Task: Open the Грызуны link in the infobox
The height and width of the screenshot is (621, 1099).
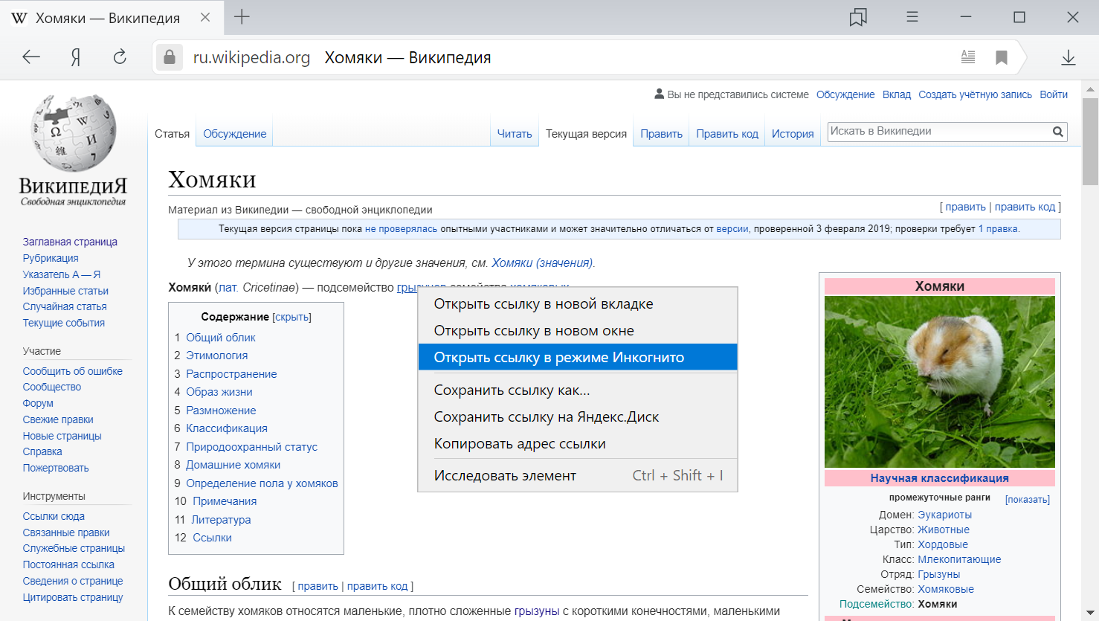Action: [939, 574]
